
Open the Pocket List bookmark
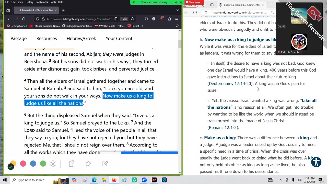135,26
